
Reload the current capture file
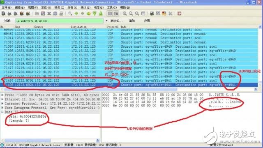tap(55, 14)
